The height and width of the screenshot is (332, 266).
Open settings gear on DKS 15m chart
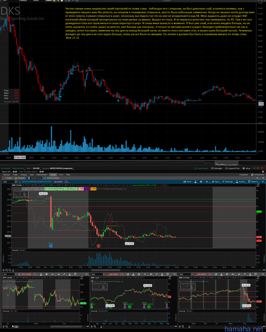click(227, 274)
